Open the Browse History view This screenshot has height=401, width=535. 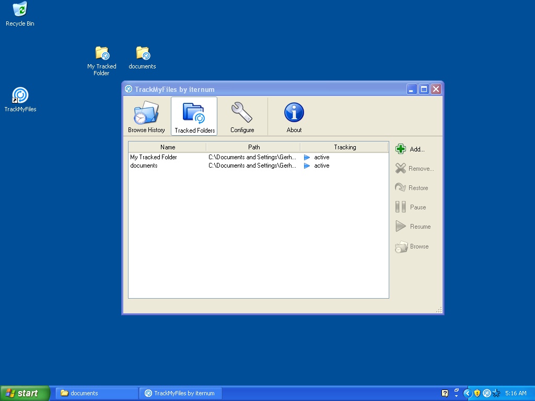click(x=146, y=116)
